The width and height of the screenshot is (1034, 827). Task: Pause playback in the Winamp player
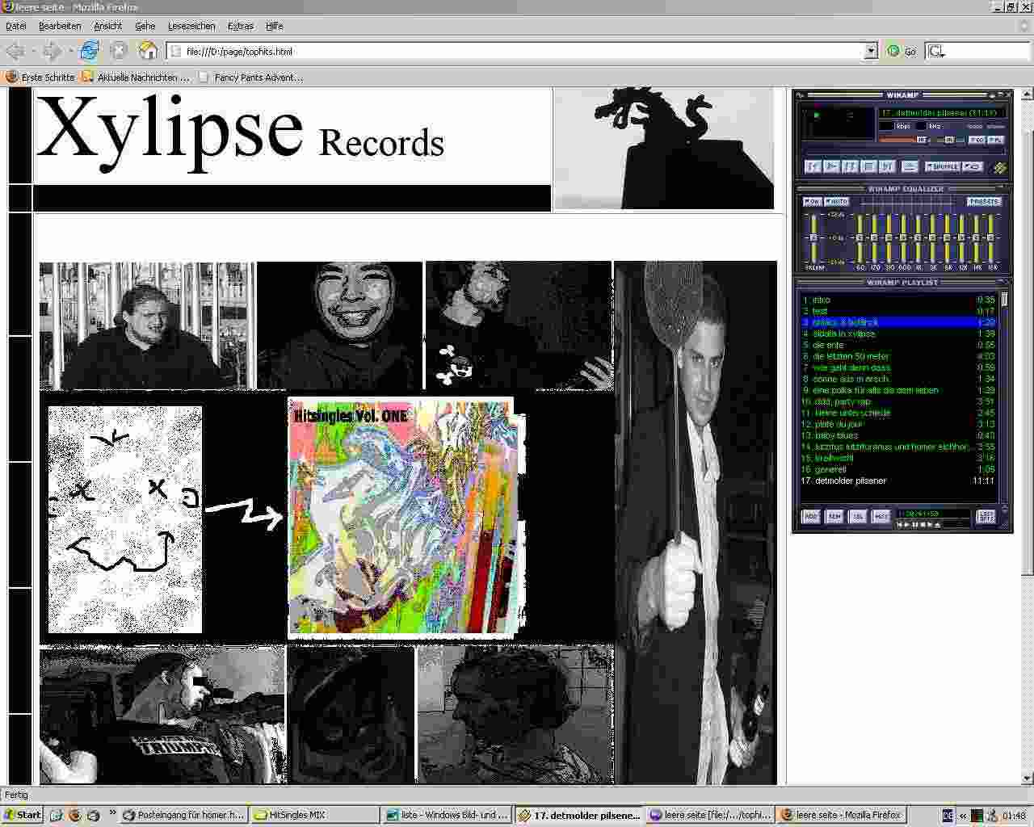click(850, 166)
